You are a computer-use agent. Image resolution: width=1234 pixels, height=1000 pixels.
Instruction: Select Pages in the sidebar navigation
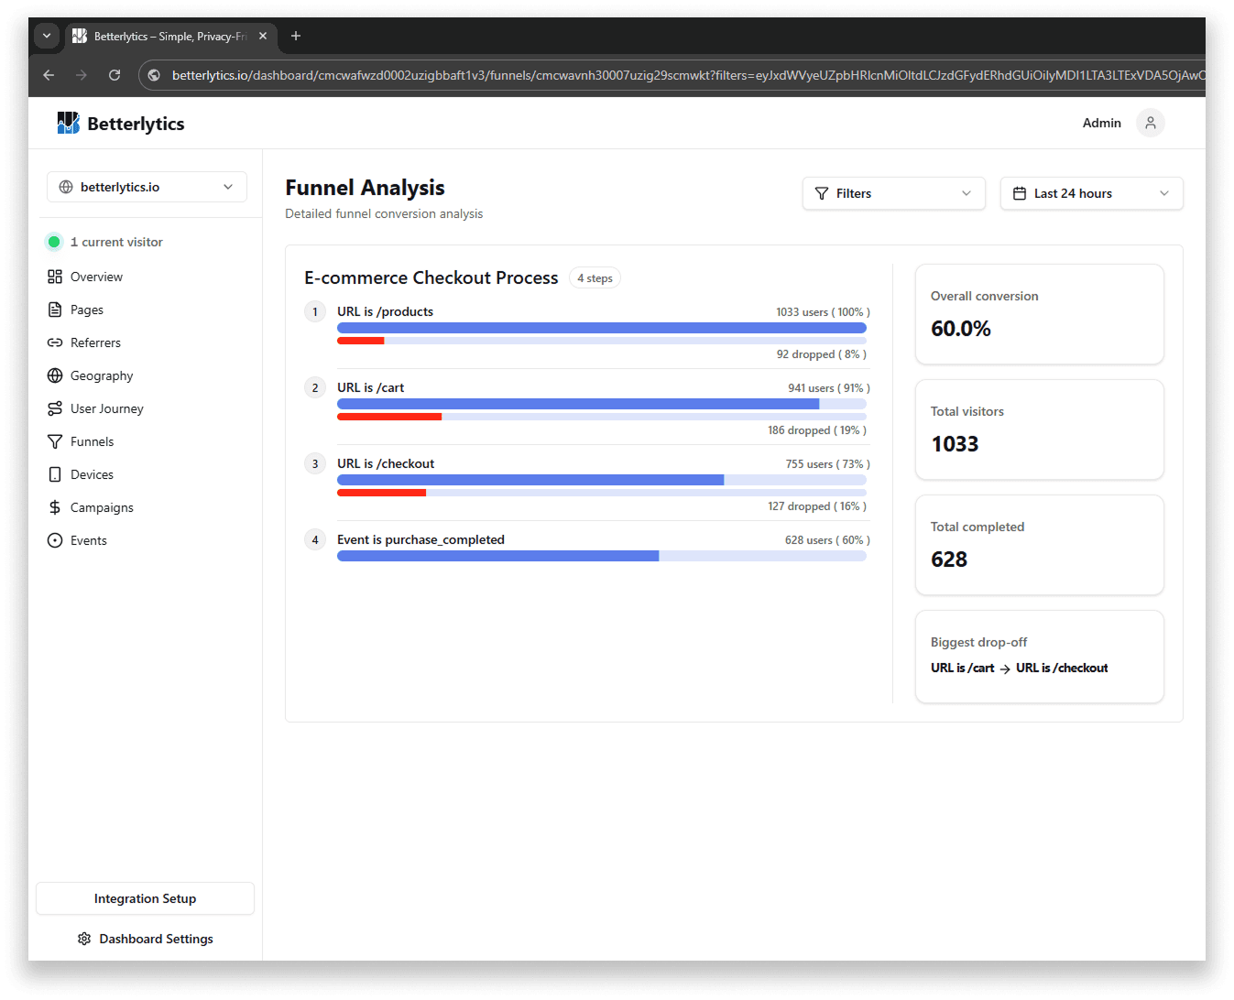pos(87,310)
